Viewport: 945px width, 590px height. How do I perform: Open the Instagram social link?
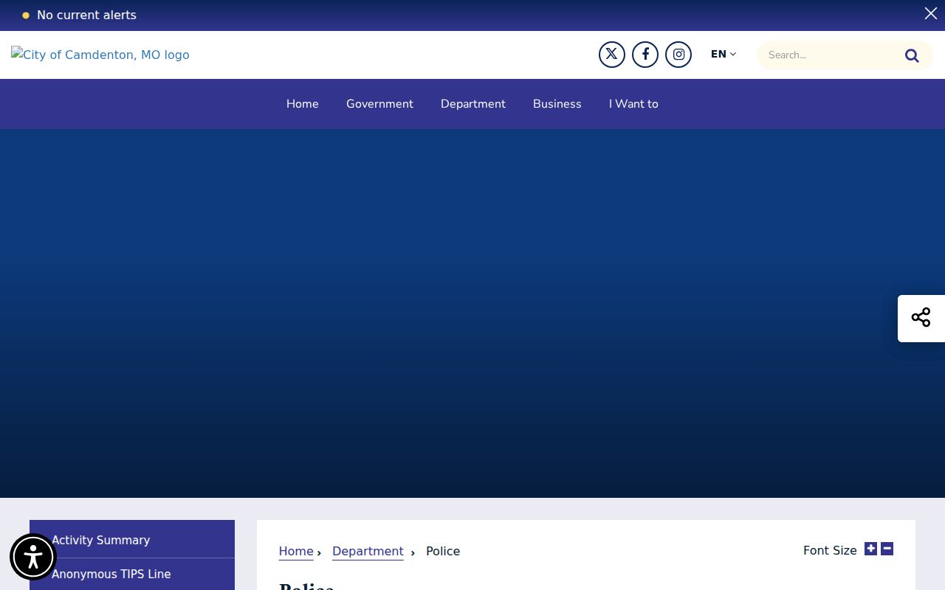click(678, 55)
